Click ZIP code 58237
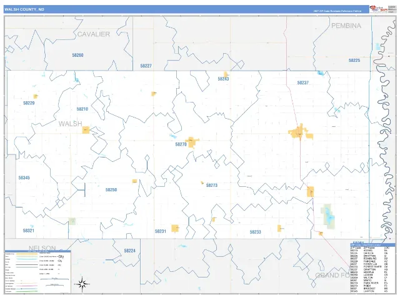 [302, 82]
